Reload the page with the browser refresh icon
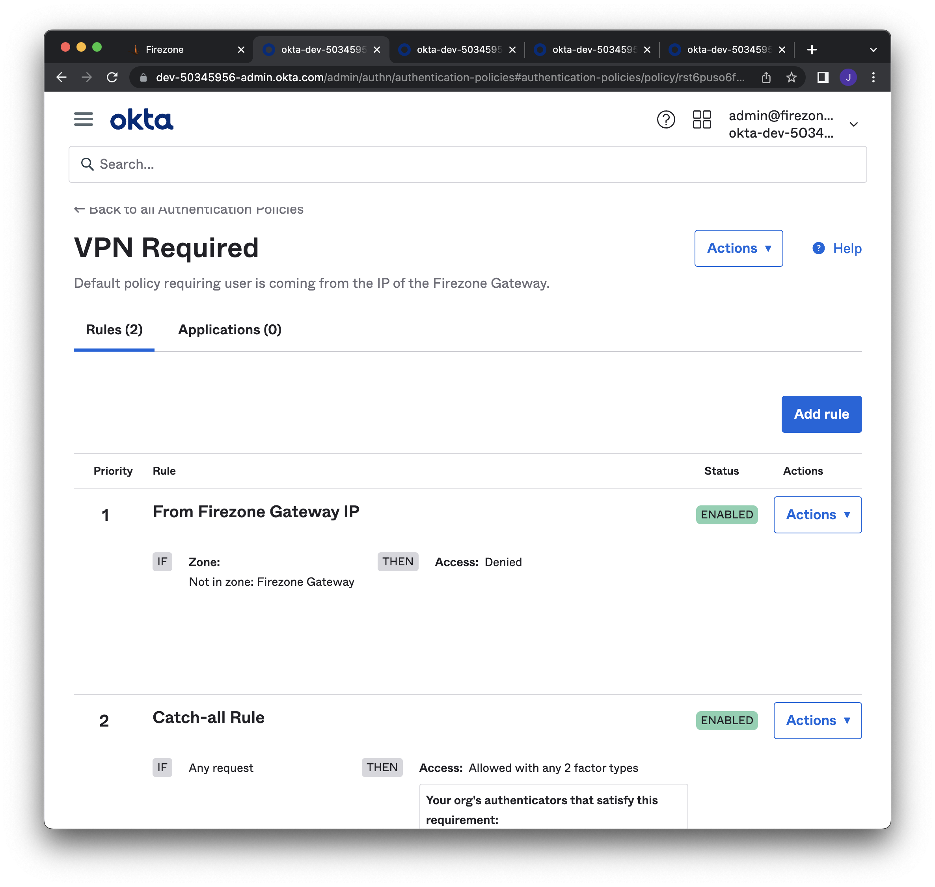This screenshot has height=887, width=935. [112, 77]
